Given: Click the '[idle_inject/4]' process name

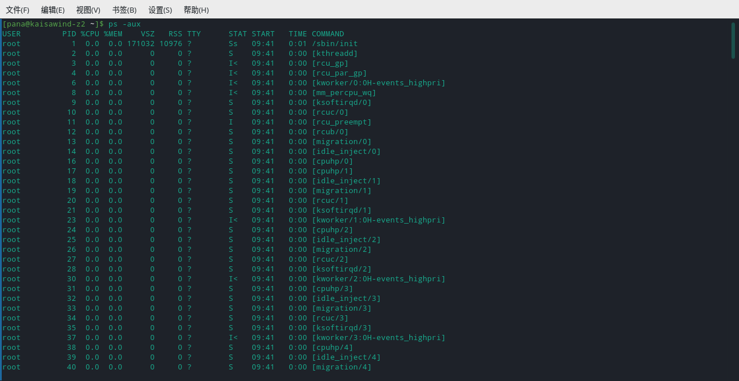Looking at the screenshot, I should [346, 357].
